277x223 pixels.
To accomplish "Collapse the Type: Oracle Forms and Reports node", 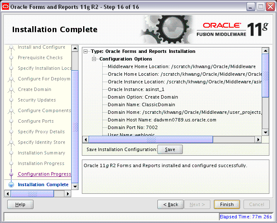I will 86,52.
